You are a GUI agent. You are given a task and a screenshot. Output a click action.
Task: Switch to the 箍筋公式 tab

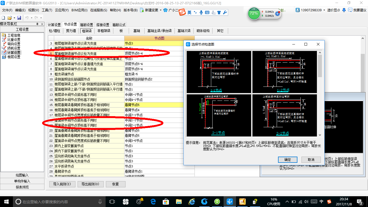[x=119, y=25]
